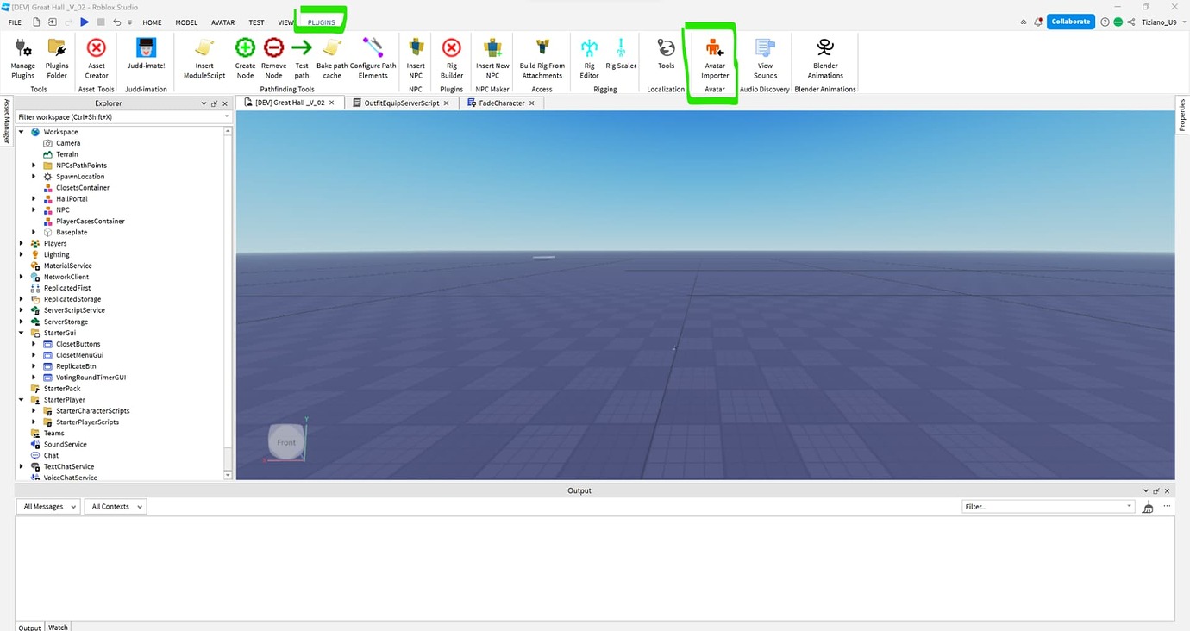Click the Explorer filter workspace field
The width and height of the screenshot is (1190, 631).
coord(123,116)
